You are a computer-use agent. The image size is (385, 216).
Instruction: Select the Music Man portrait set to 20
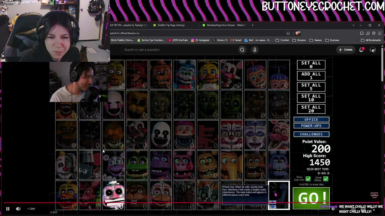point(113,195)
